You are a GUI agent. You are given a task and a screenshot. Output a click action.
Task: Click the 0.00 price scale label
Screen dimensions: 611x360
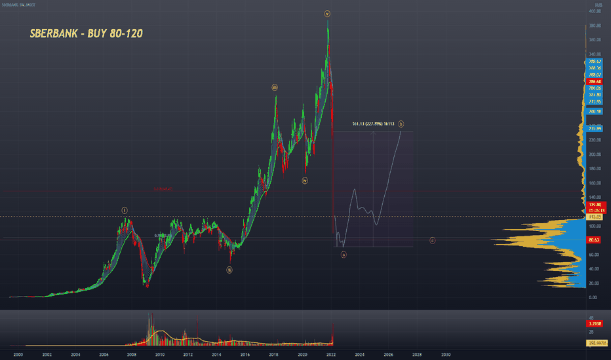(x=593, y=297)
